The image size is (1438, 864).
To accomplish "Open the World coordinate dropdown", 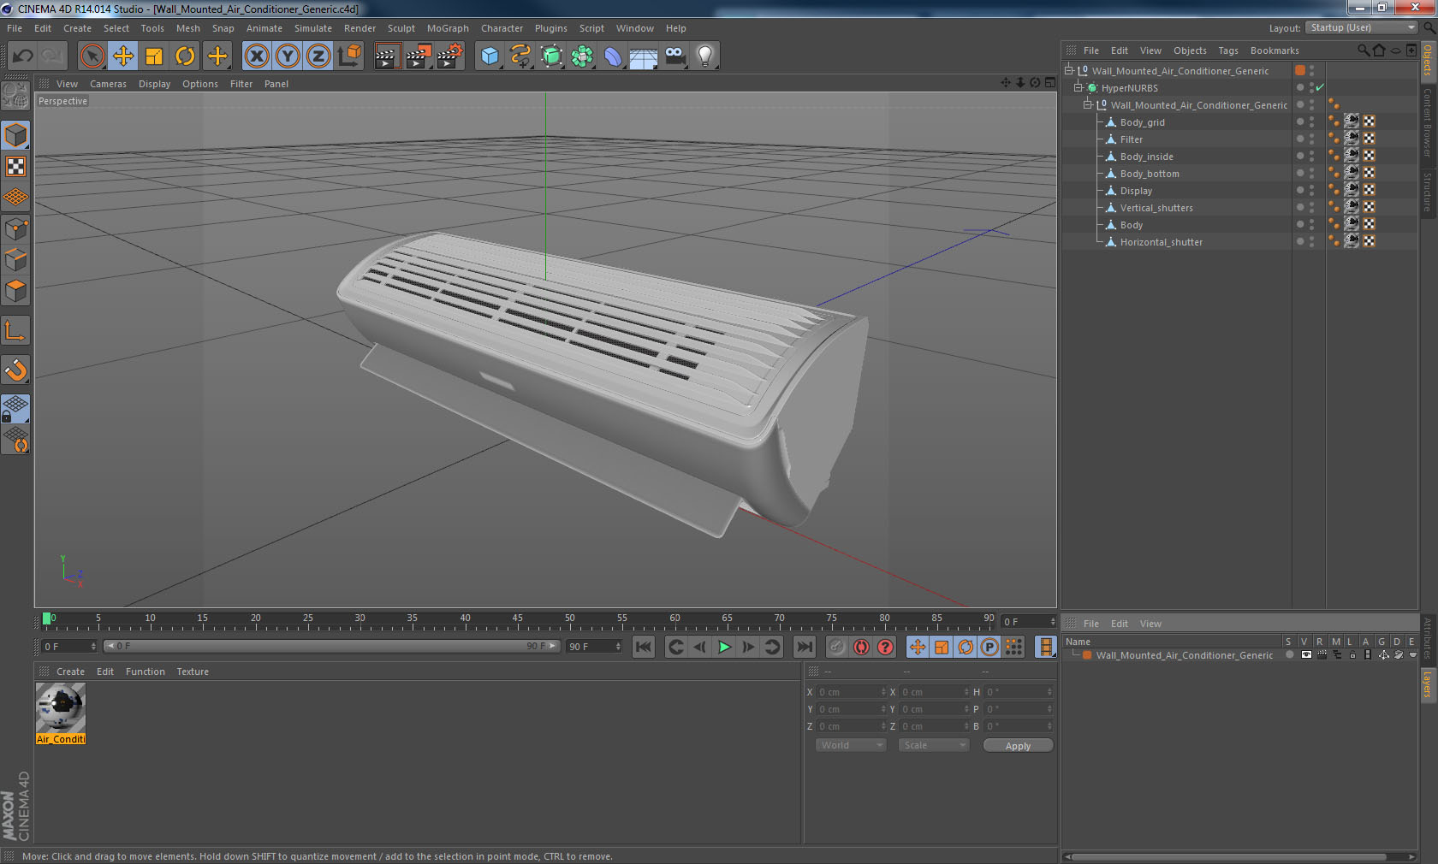I will coord(851,745).
